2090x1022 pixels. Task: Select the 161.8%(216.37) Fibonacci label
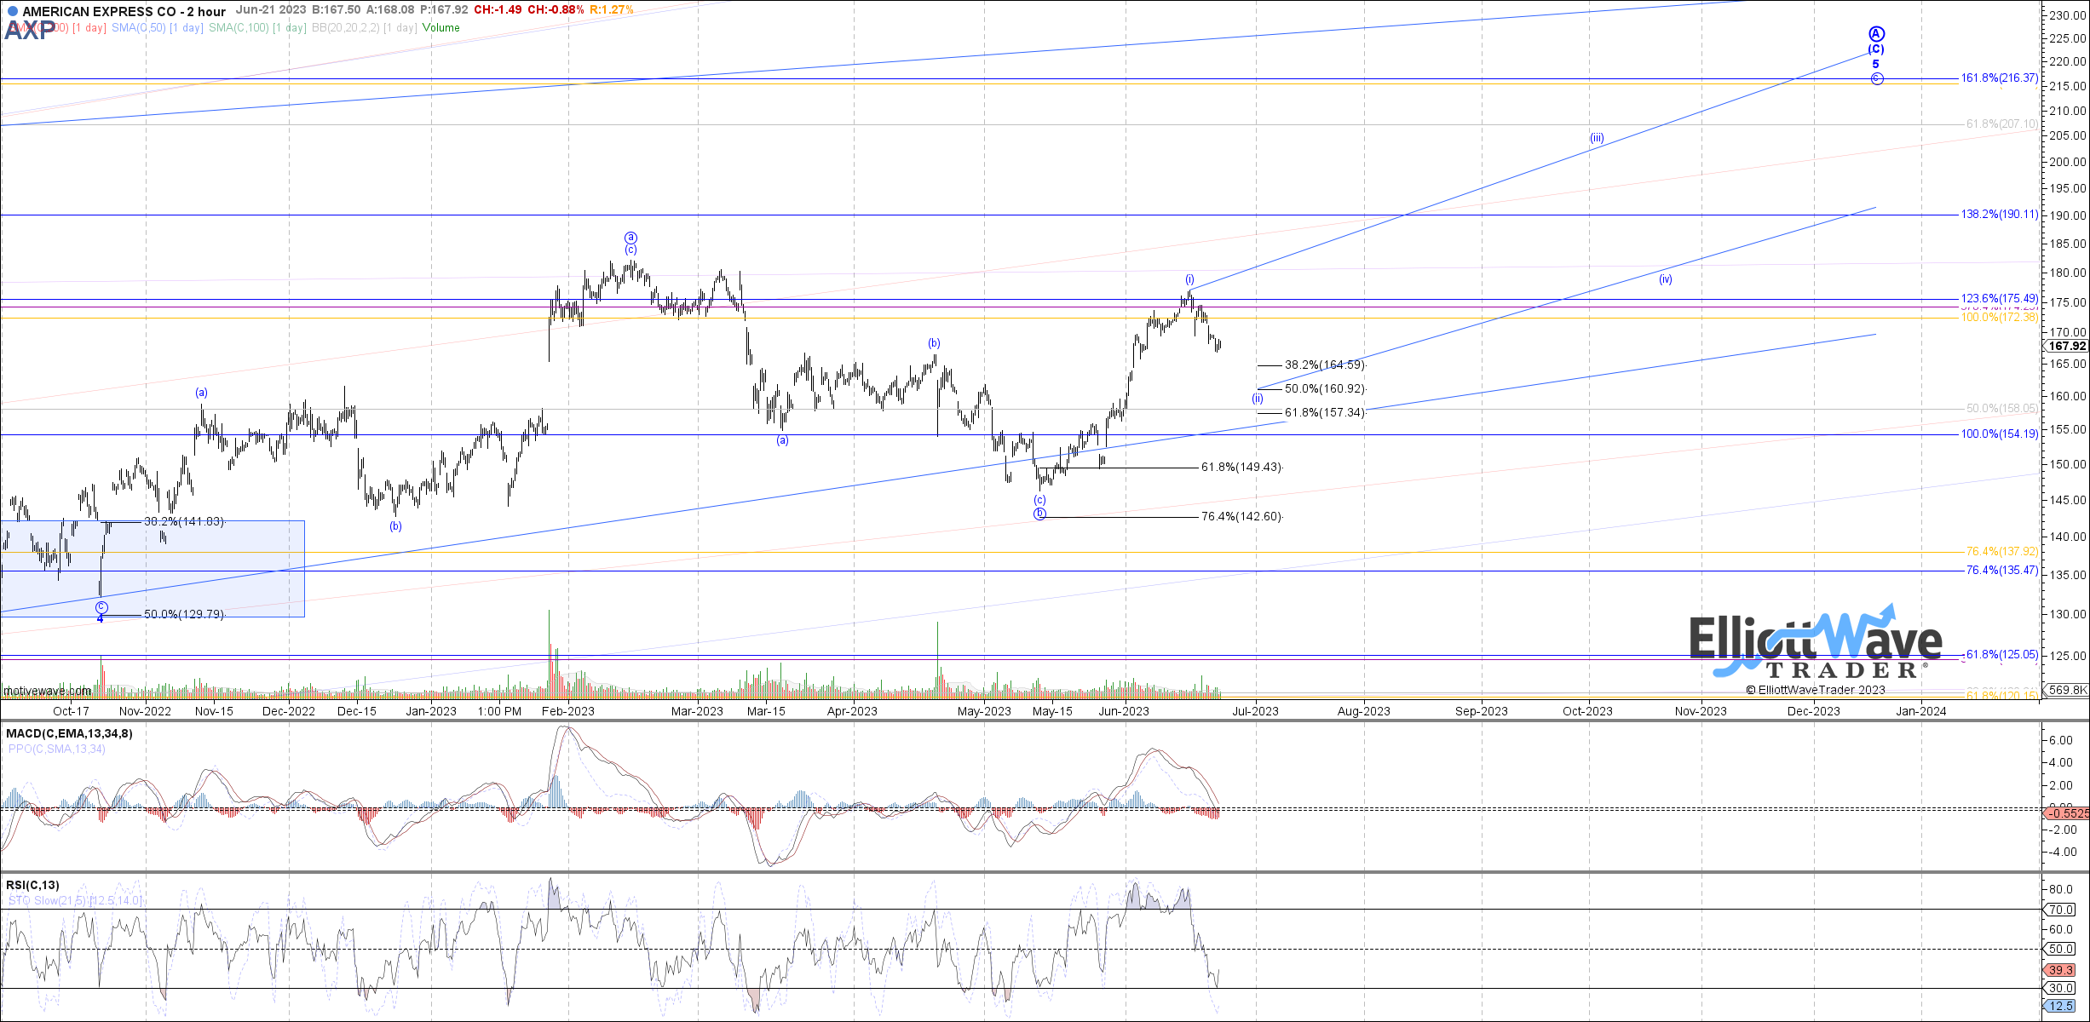pyautogui.click(x=2000, y=78)
